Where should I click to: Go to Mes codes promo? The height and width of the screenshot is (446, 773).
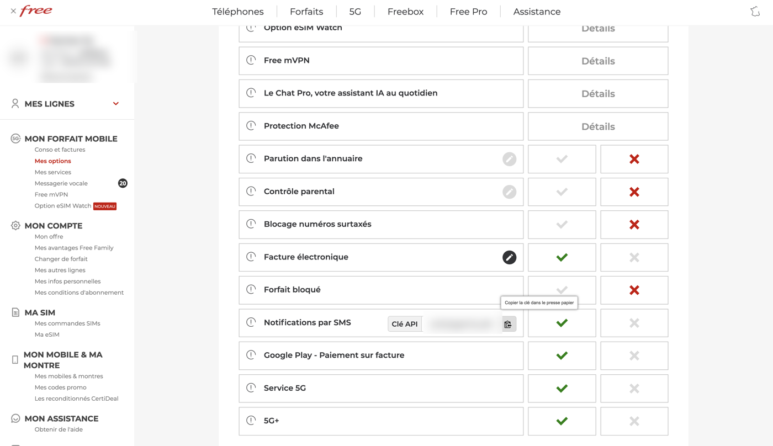(61, 387)
